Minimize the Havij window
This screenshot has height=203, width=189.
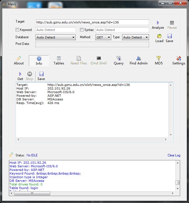click(163, 3)
